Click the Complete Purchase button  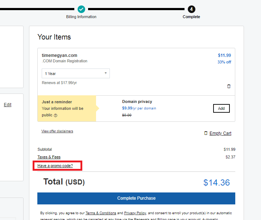pos(136,198)
